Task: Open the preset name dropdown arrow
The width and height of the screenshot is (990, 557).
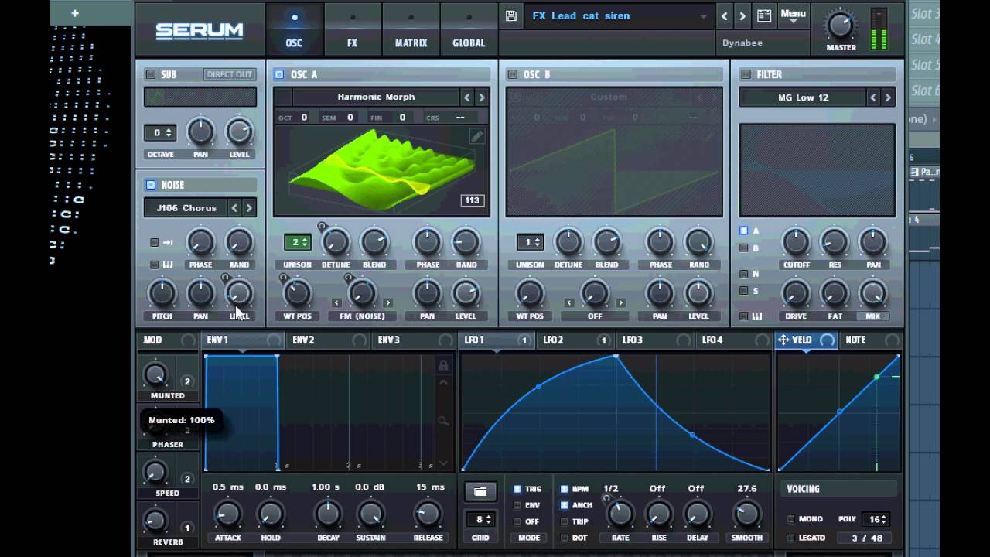Action: click(x=703, y=16)
